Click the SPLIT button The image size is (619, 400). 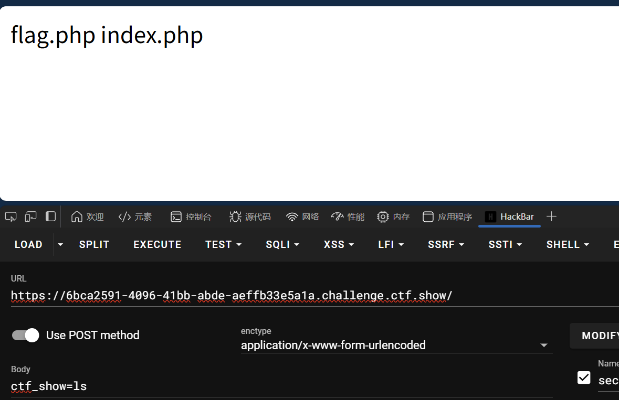coord(94,245)
